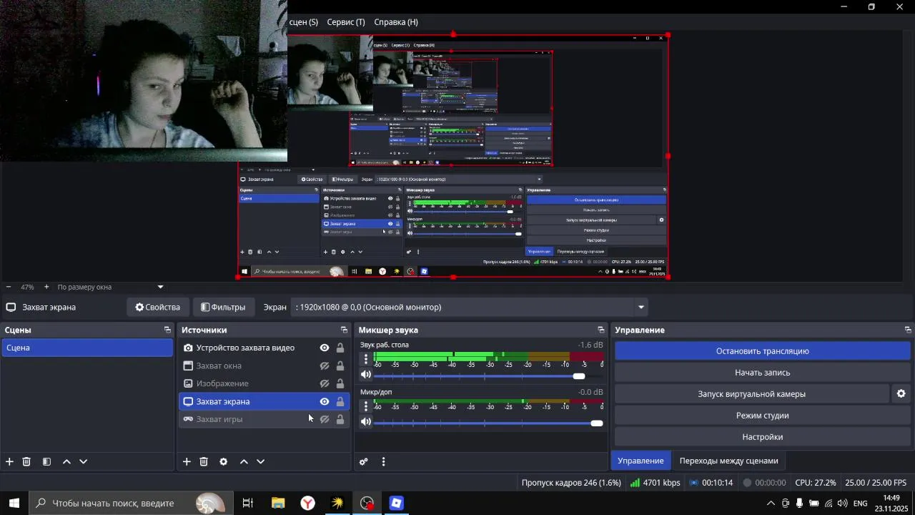Image resolution: width=915 pixels, height=515 pixels.
Task: Hide the Захват экрана source
Action: tap(325, 401)
